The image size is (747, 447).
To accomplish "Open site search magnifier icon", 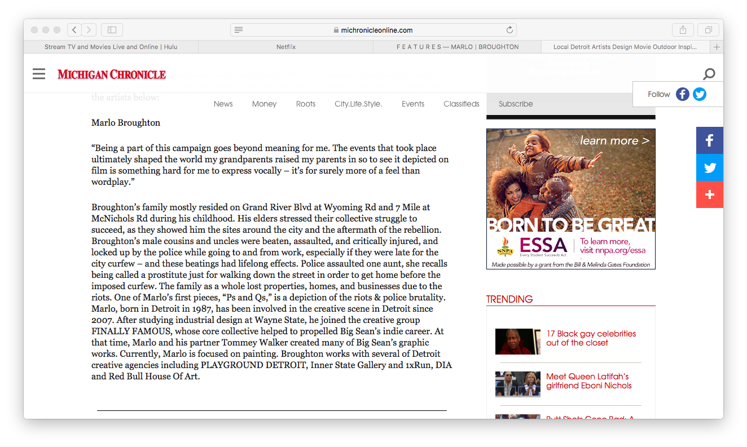I will click(709, 74).
